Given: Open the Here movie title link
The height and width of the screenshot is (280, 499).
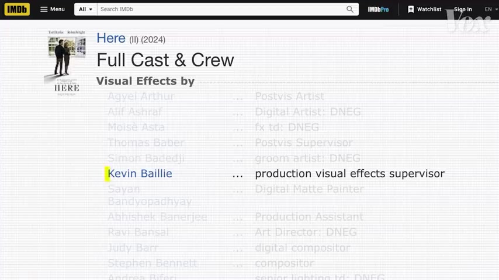Looking at the screenshot, I should pyautogui.click(x=111, y=38).
